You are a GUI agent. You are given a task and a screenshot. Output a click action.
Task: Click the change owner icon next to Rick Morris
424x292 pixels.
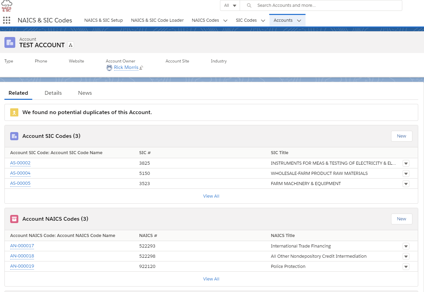coord(141,68)
